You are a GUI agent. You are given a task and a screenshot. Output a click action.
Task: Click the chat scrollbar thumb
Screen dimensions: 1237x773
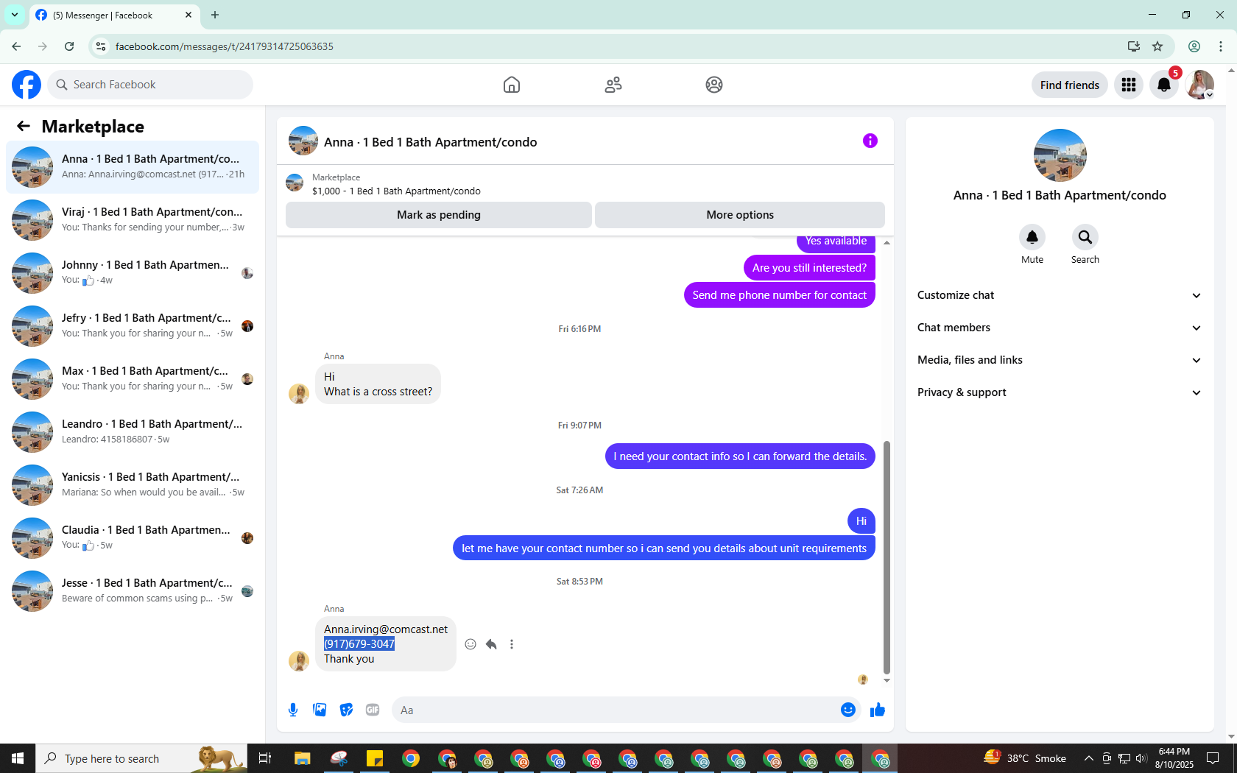(x=887, y=557)
